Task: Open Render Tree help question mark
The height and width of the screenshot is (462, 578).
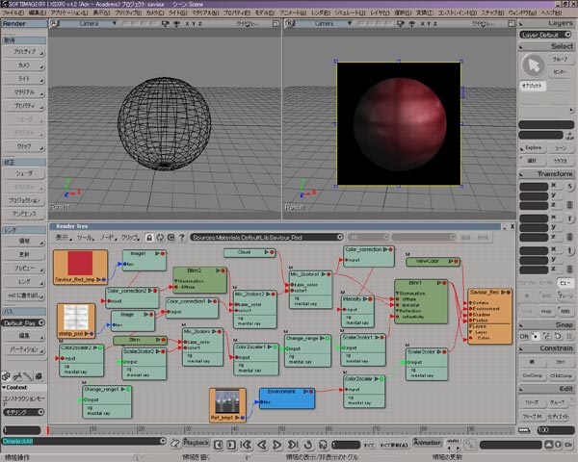Action: tap(182, 238)
